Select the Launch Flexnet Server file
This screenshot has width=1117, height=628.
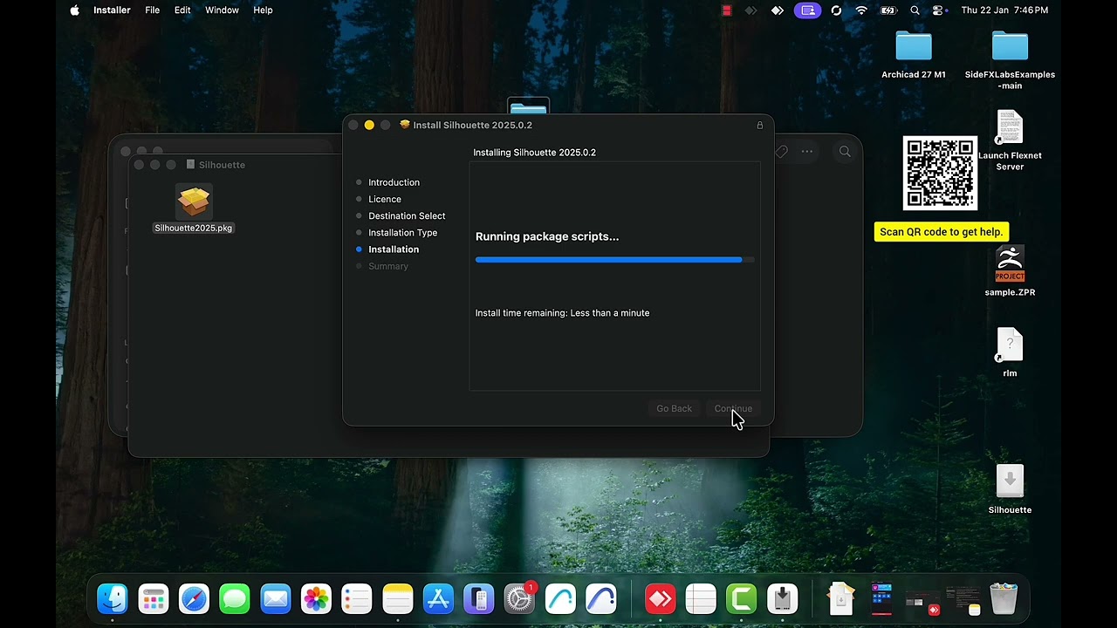(x=1010, y=140)
